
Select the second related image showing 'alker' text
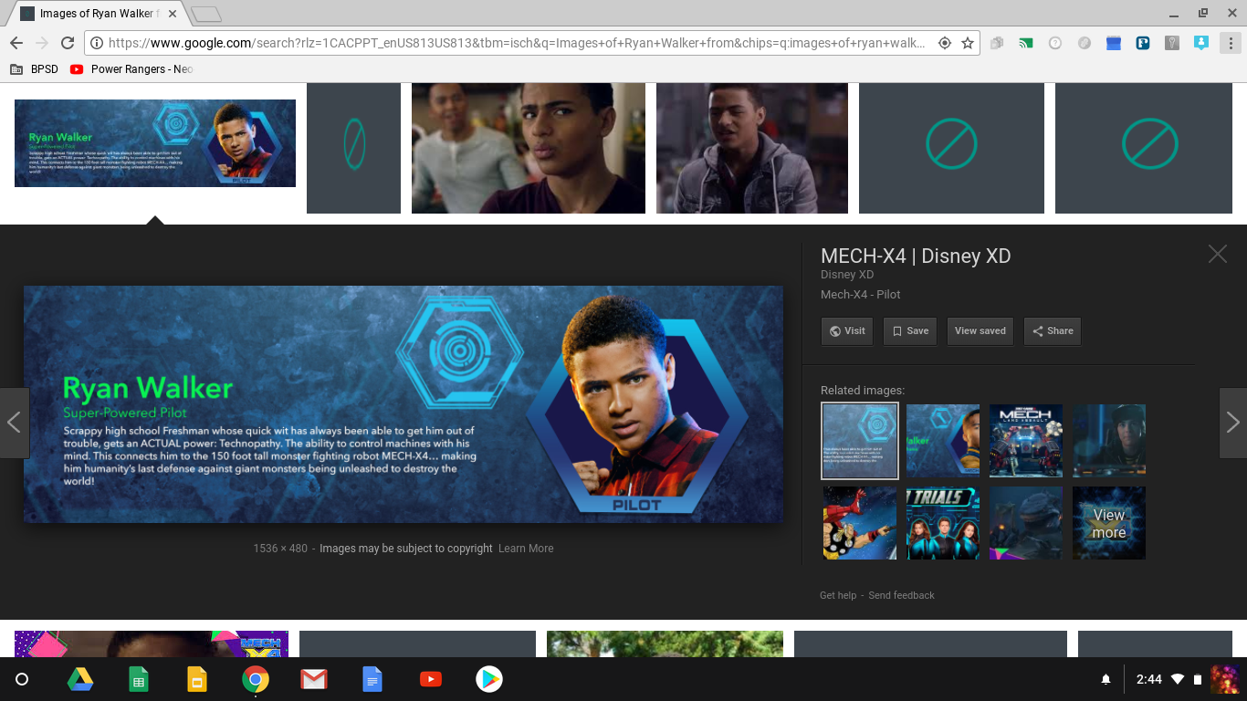943,441
